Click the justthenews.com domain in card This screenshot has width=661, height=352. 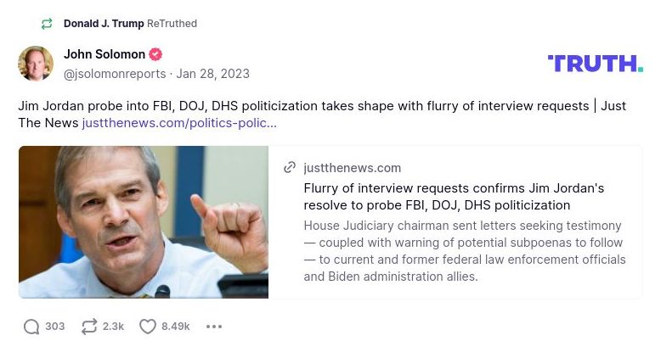tap(352, 168)
